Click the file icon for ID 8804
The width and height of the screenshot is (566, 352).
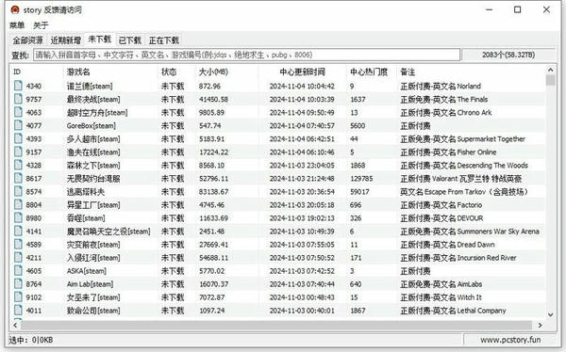(18, 204)
